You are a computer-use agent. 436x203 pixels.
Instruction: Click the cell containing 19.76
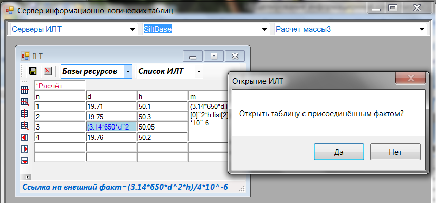[111, 137]
